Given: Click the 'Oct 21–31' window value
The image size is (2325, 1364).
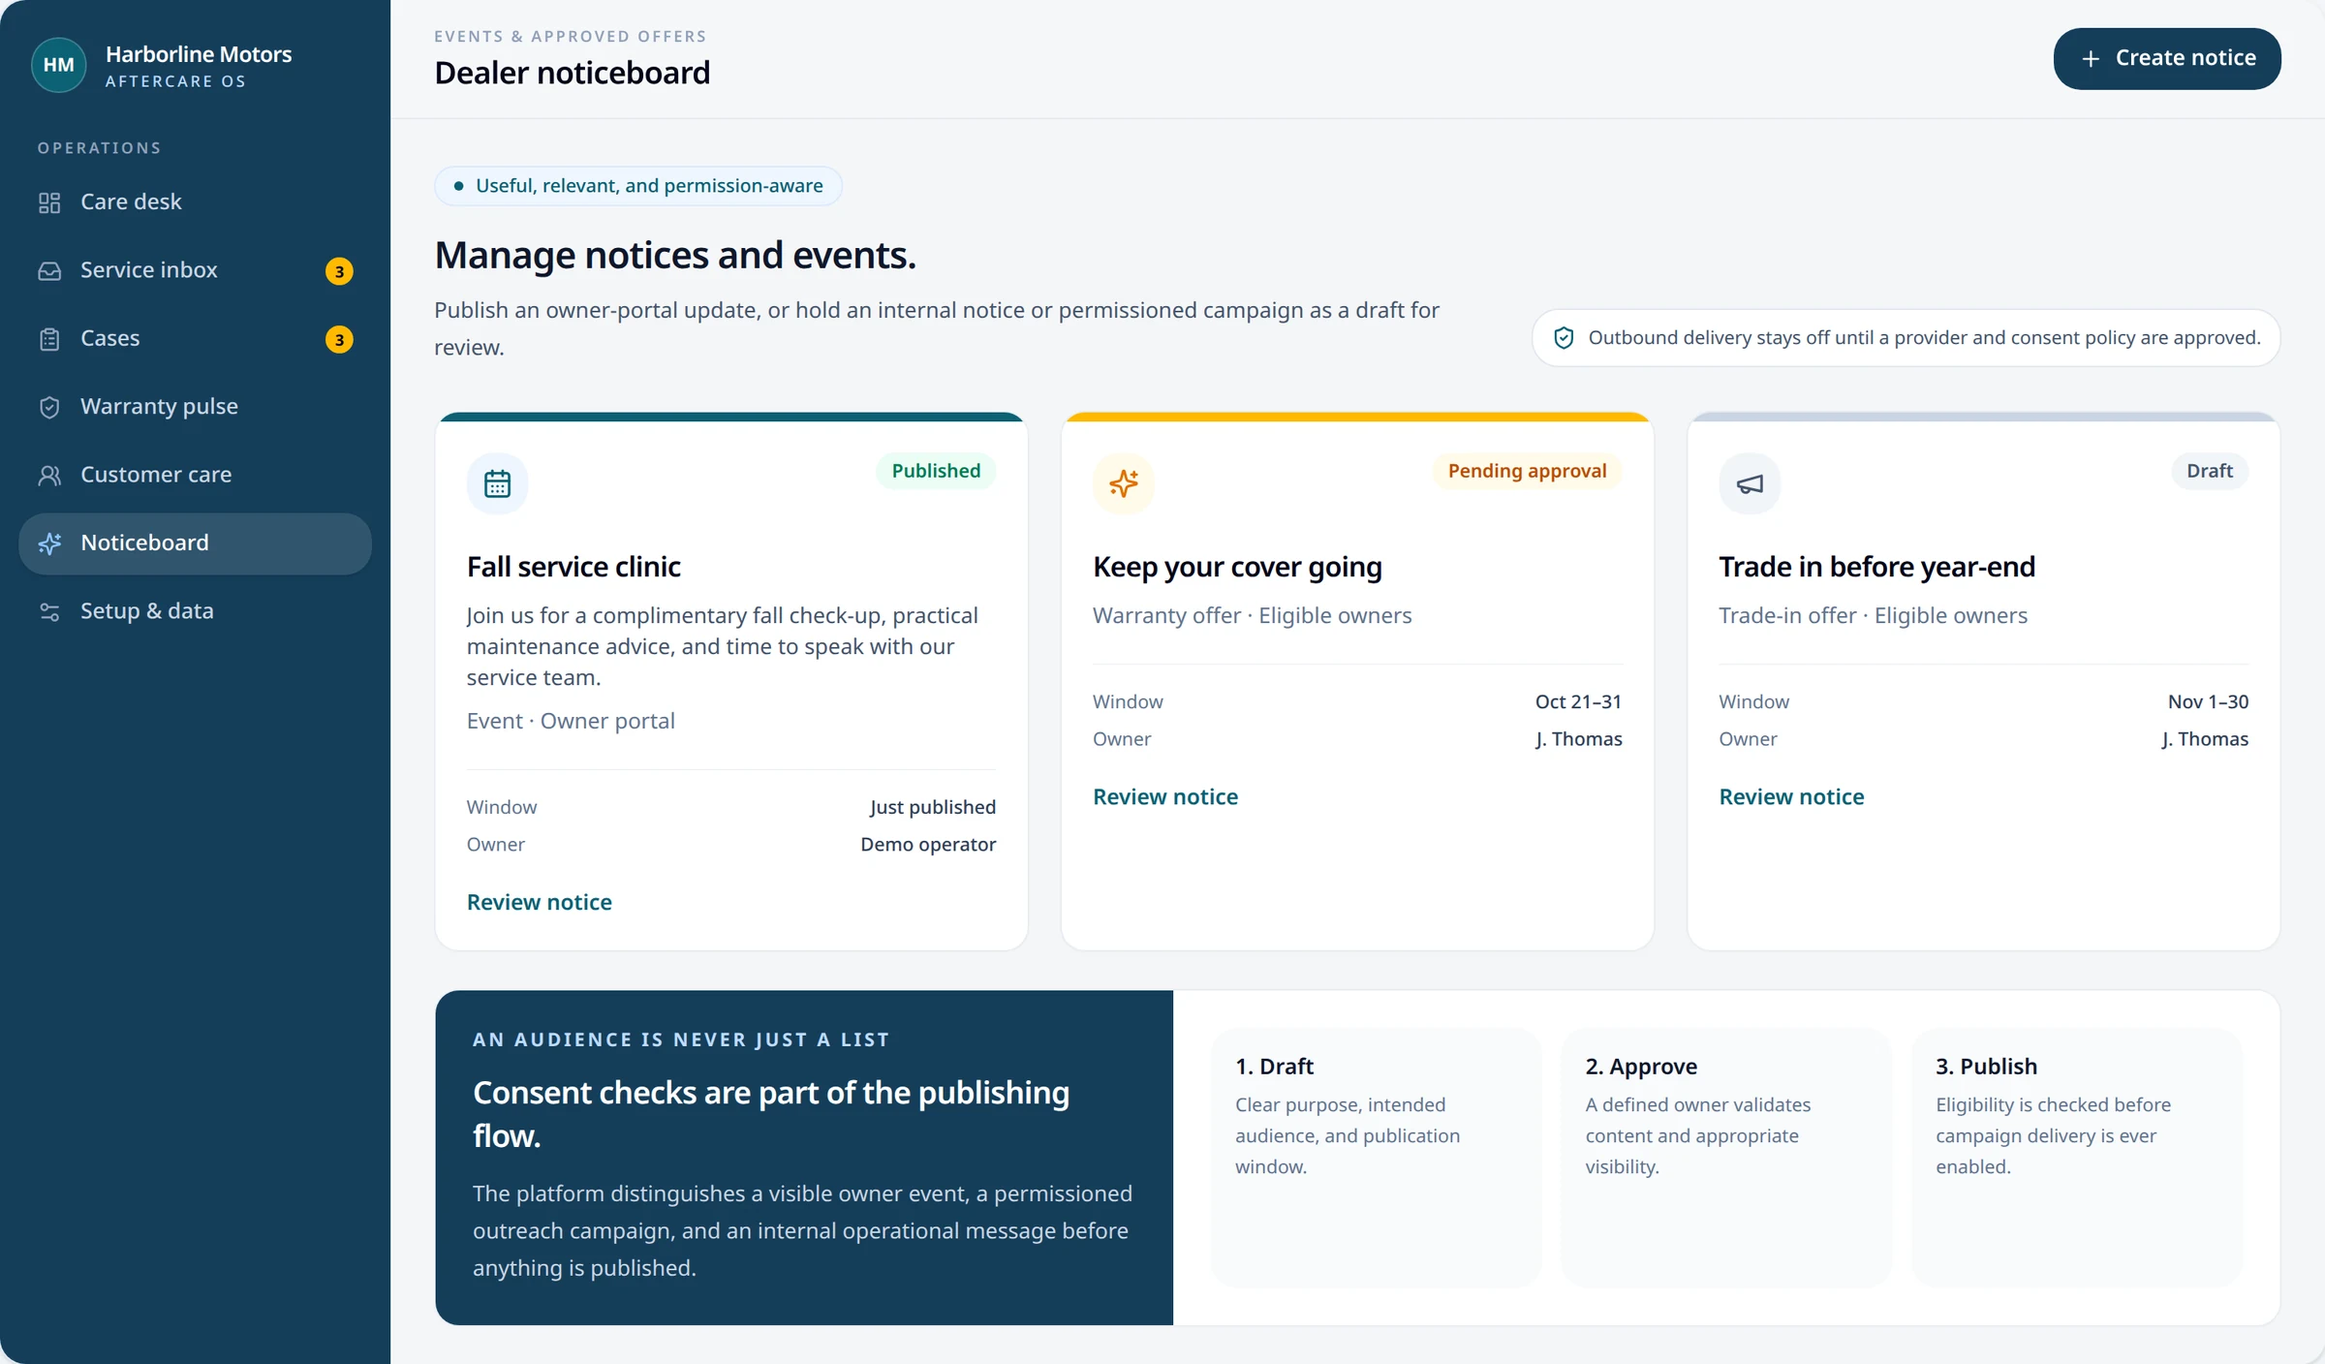Looking at the screenshot, I should click(1578, 701).
